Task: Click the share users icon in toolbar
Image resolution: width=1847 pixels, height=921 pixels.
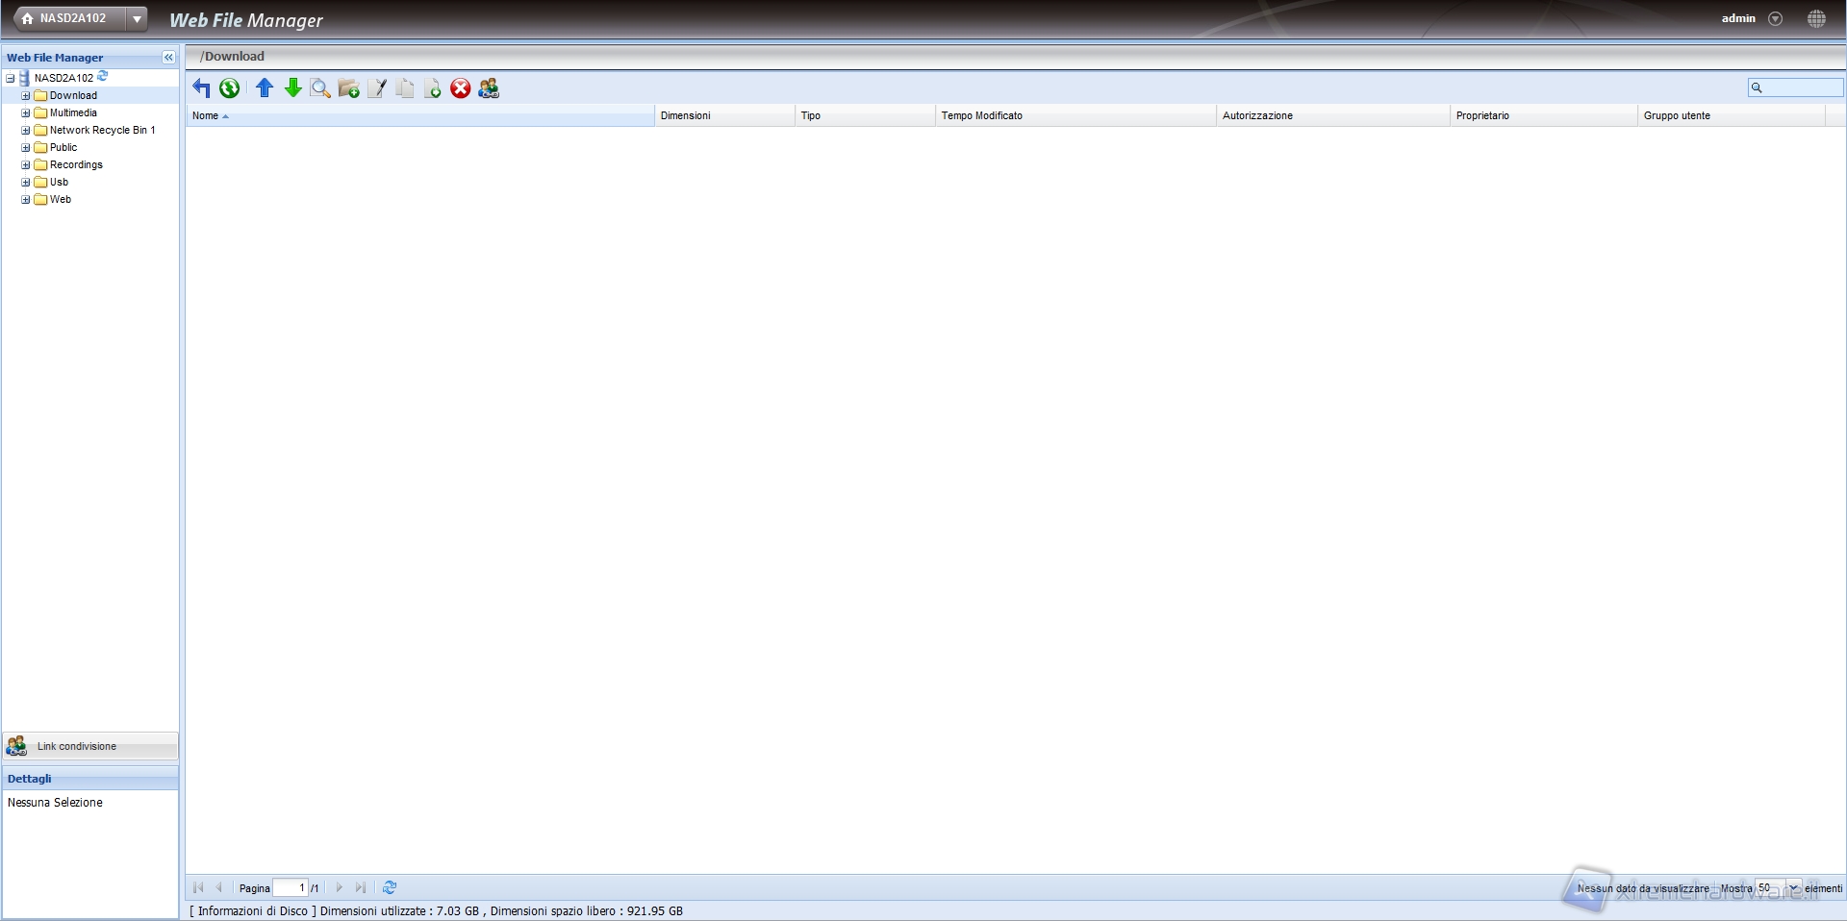Action: [x=489, y=88]
